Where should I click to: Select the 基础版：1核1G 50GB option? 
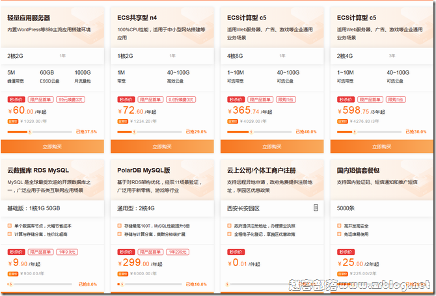pyautogui.click(x=52, y=208)
